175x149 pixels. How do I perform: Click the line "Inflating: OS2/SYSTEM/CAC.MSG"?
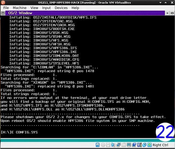41,21
